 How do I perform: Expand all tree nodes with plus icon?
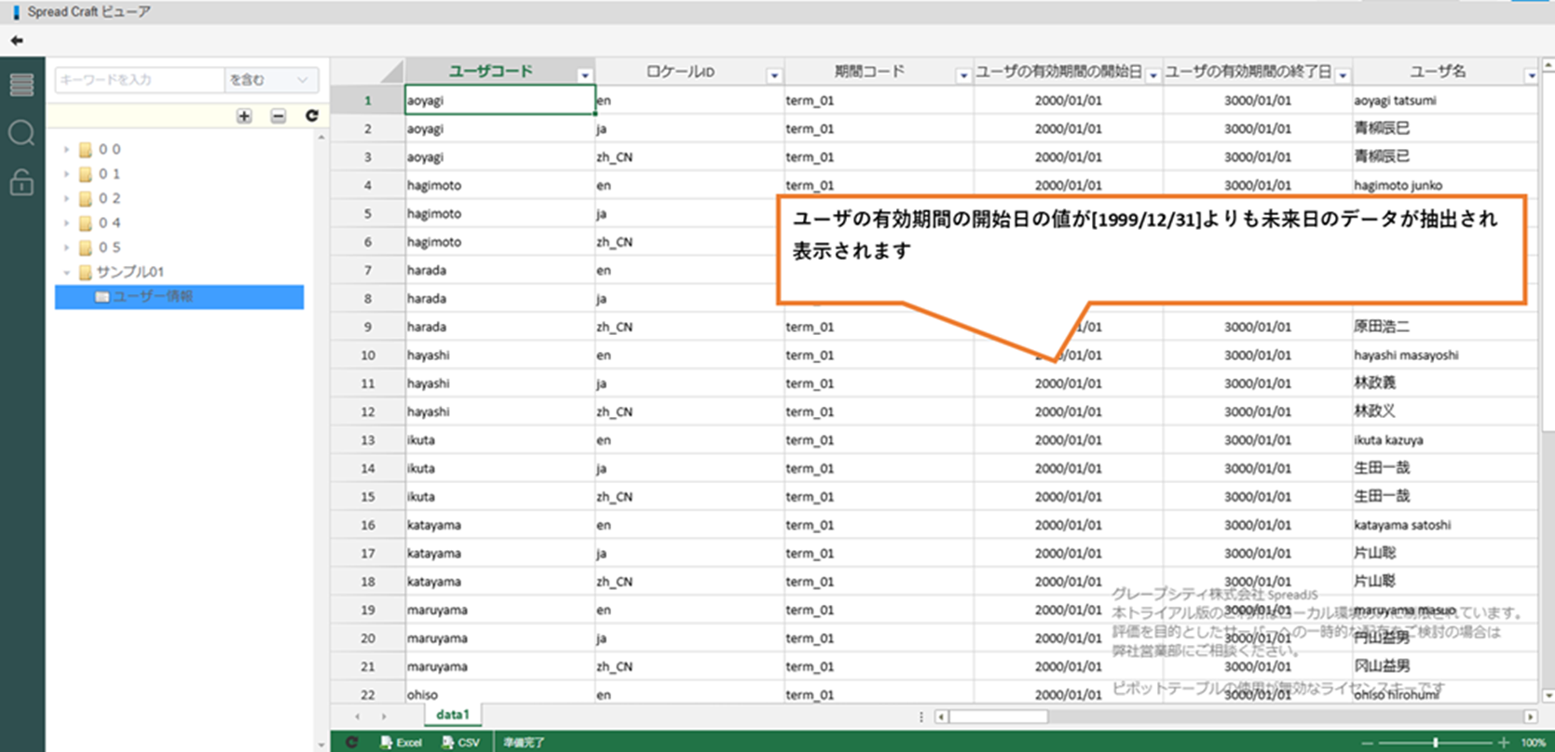click(x=244, y=116)
